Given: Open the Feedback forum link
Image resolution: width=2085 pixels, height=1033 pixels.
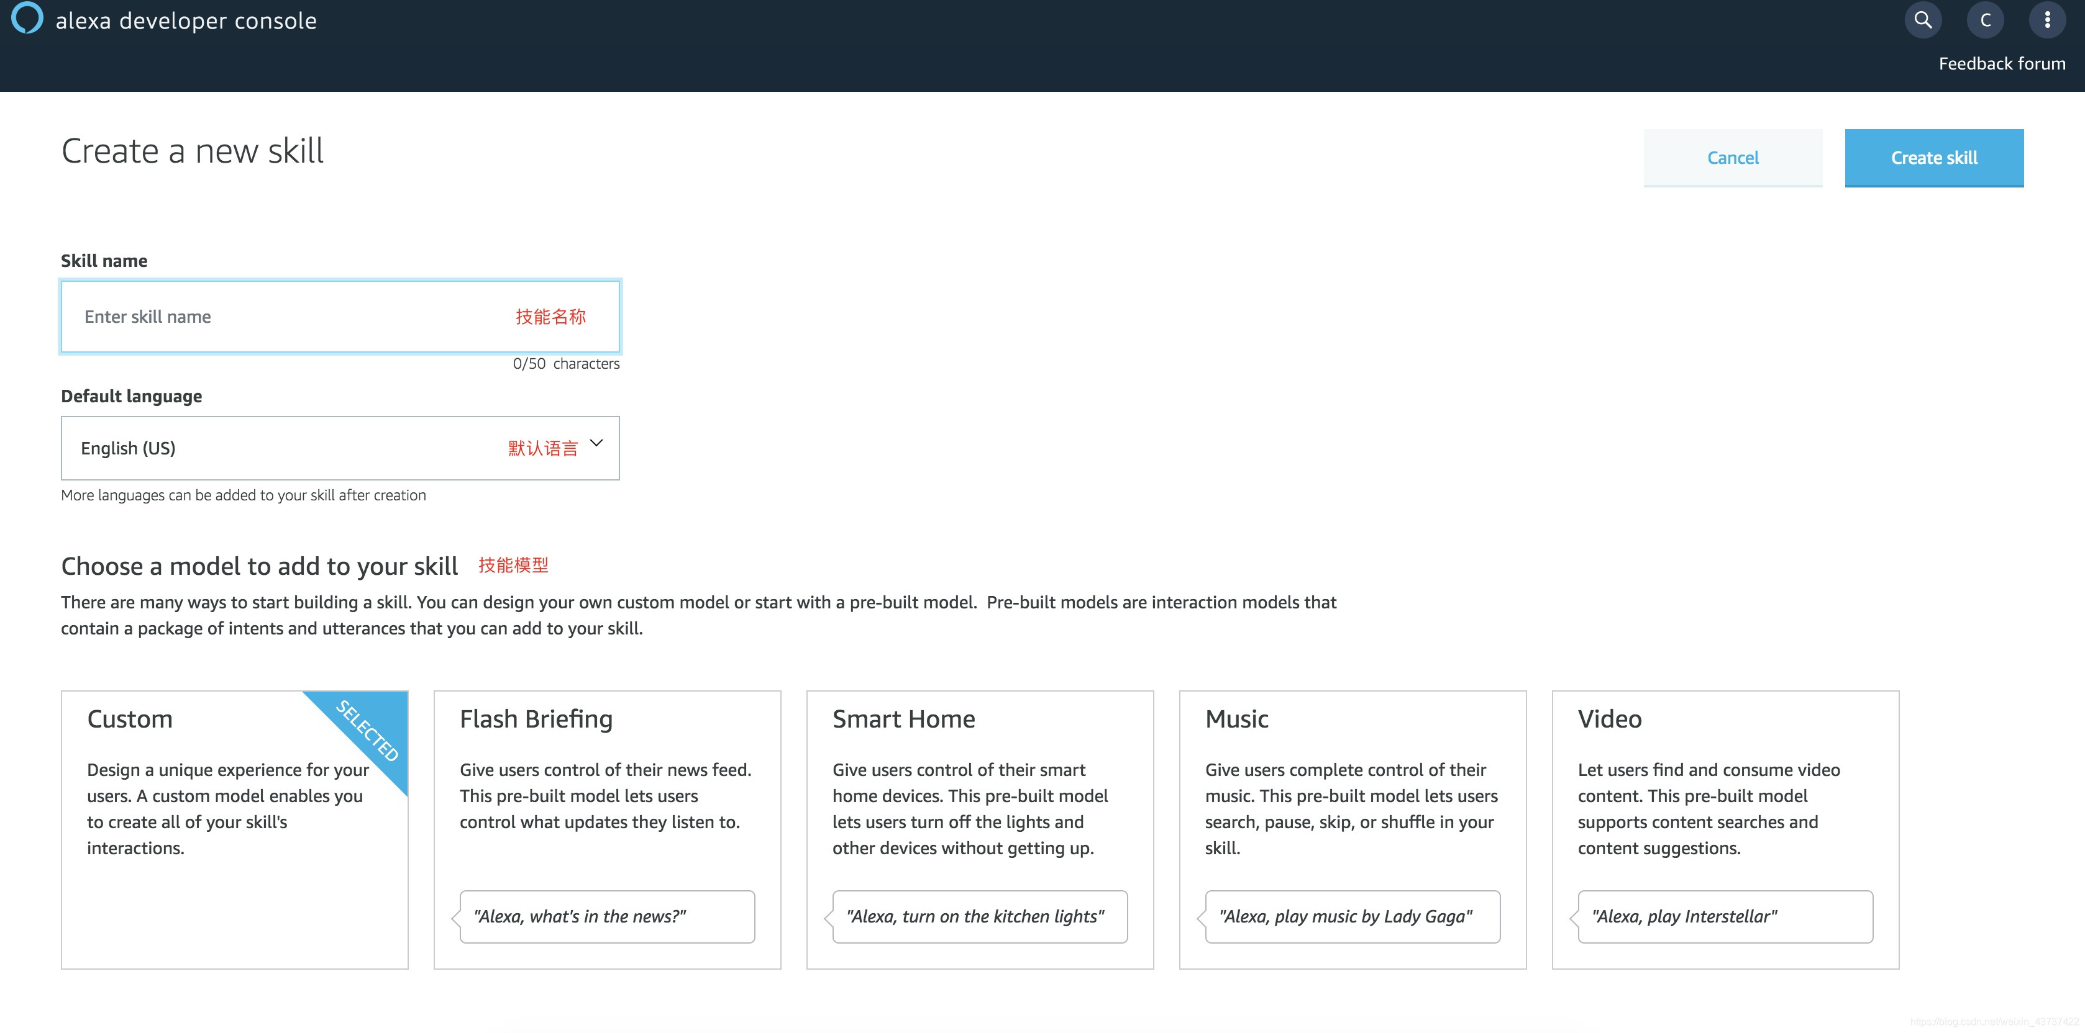Looking at the screenshot, I should coord(2002,63).
